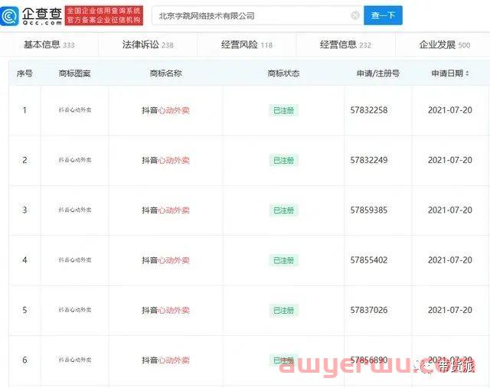Open the 经营信息 tab
The height and width of the screenshot is (388, 490).
pos(345,44)
